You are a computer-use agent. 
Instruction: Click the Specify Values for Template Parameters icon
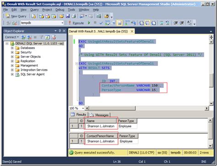coord(189,23)
